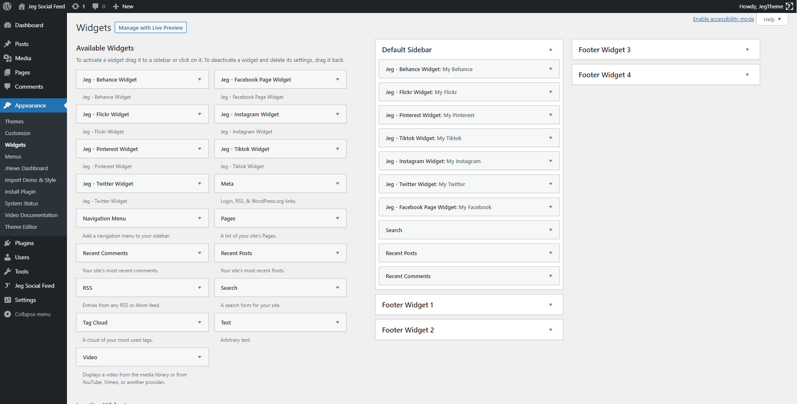Expand the Footer Widget 3 area
The width and height of the screenshot is (797, 404).
point(747,50)
